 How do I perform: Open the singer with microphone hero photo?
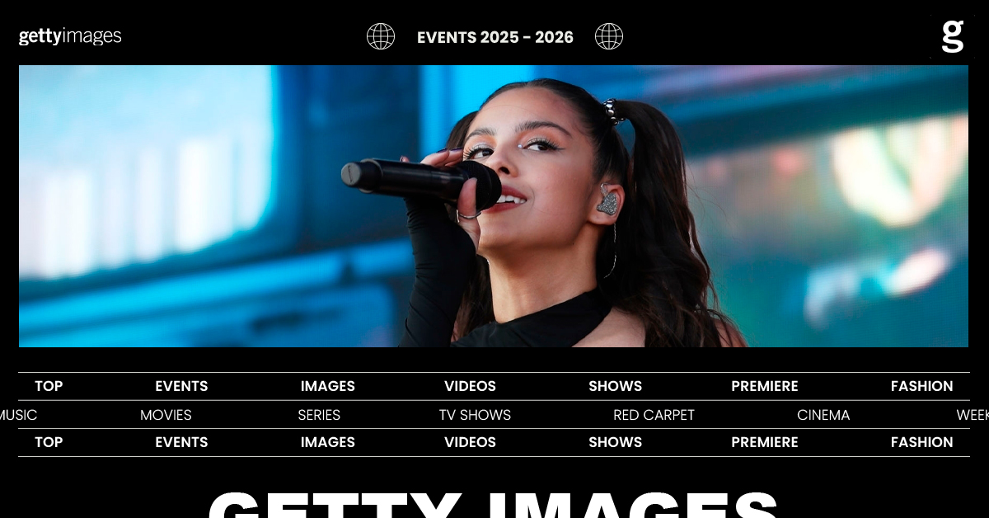pos(494,206)
